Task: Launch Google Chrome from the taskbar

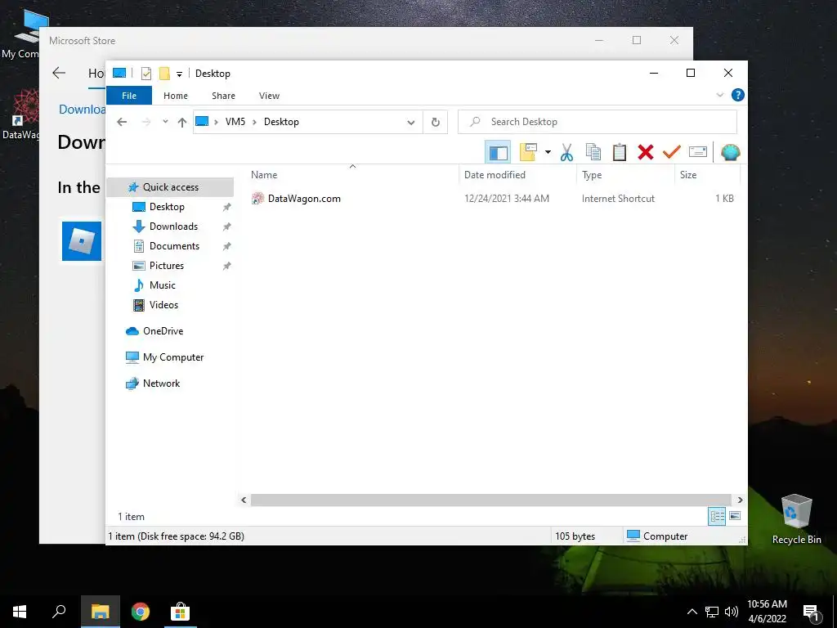Action: pos(141,612)
